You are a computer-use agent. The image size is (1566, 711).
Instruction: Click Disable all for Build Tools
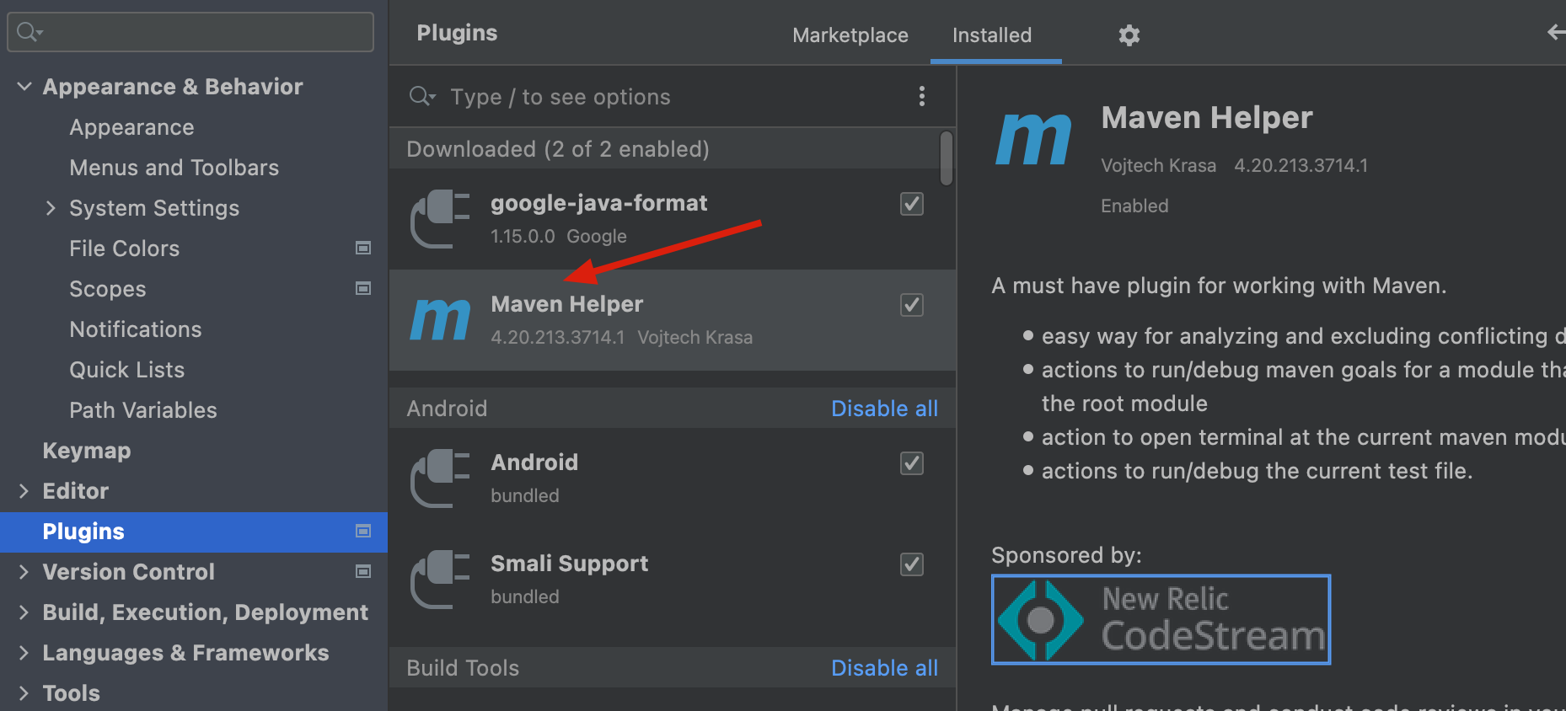884,668
